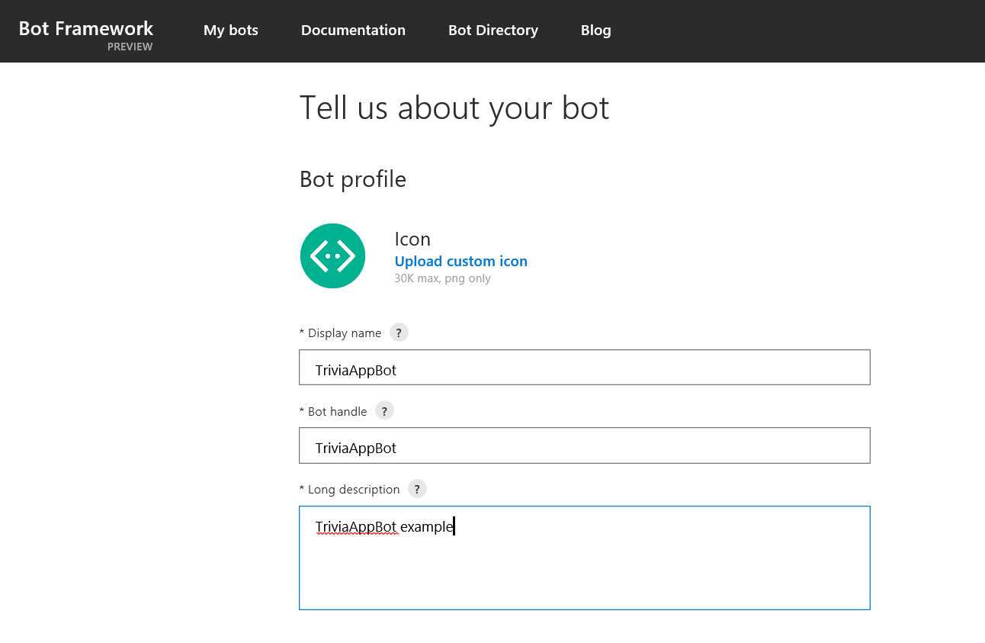Navigate to Documentation
The image size is (985, 643).
coord(353,31)
